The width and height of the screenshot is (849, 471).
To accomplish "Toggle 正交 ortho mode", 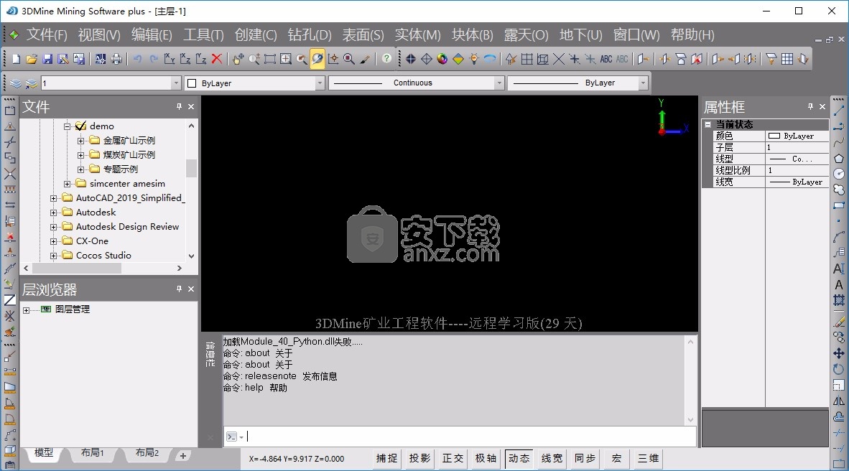I will [453, 459].
